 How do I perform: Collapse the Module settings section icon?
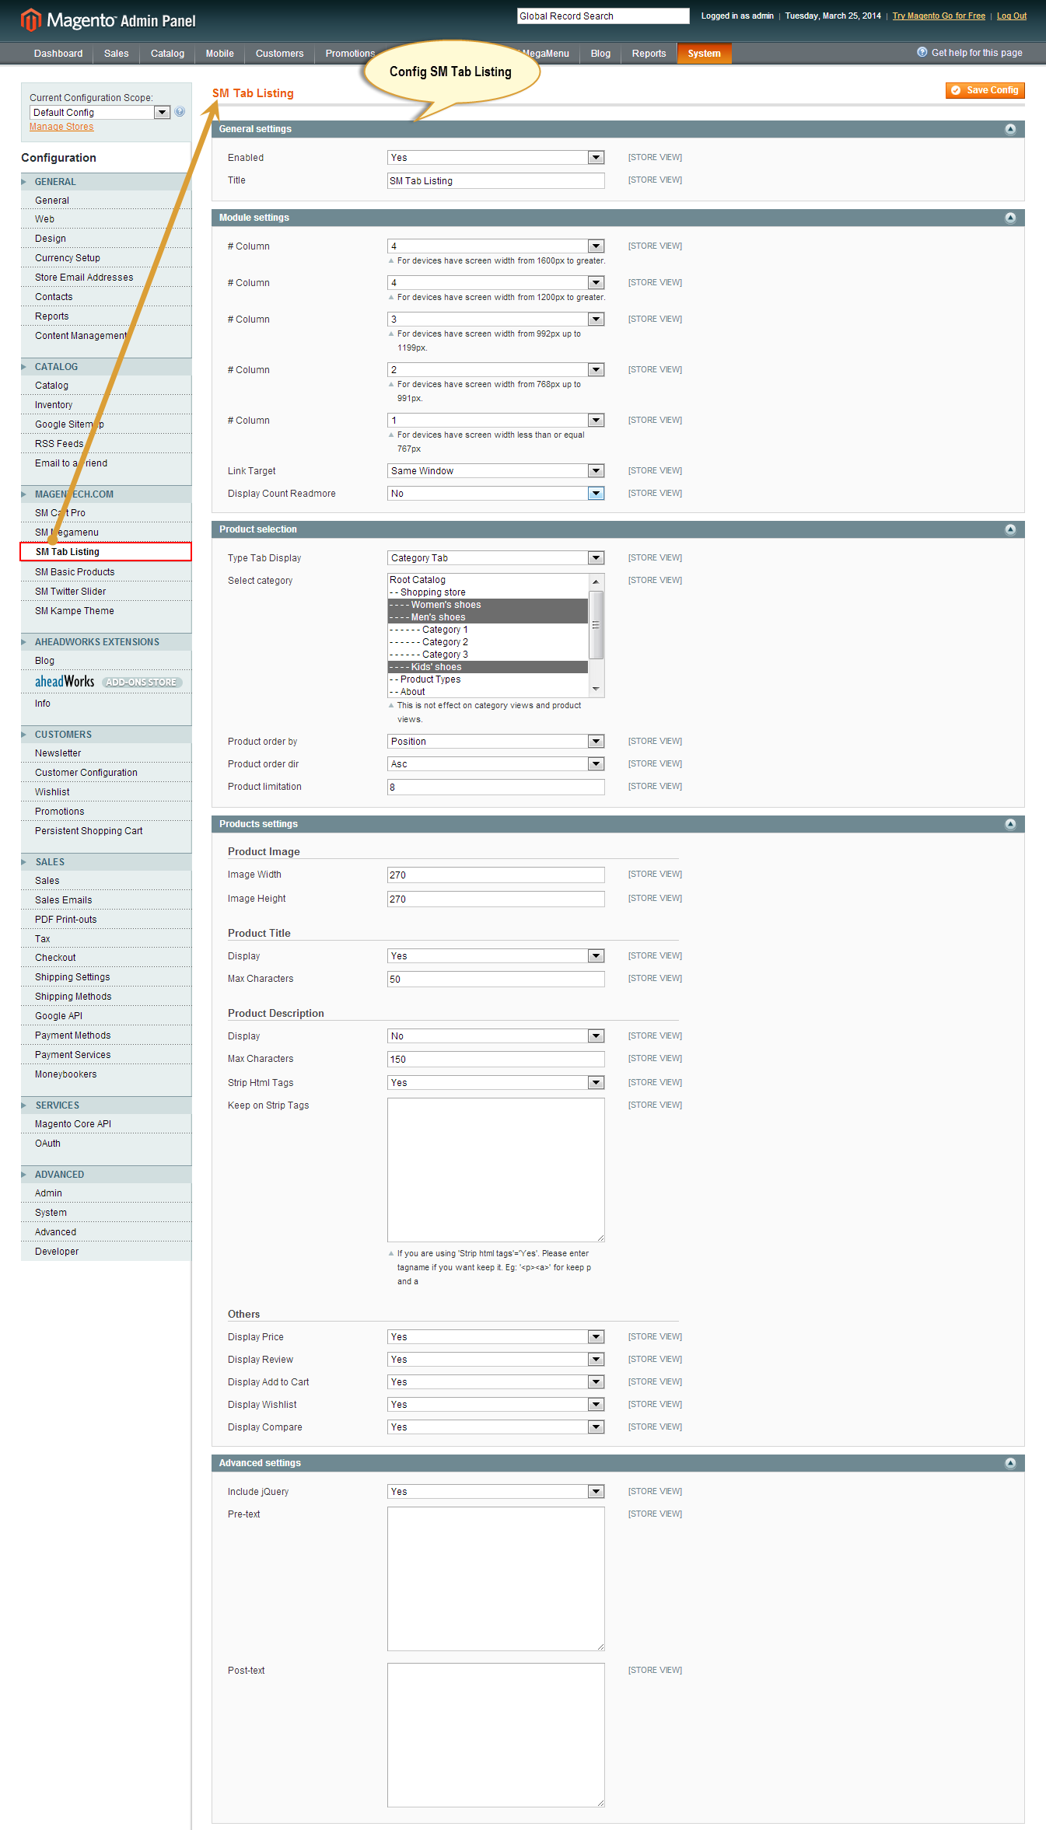point(1010,218)
